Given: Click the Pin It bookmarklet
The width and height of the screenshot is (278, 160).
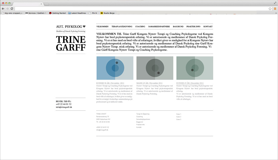Looking at the screenshot, I should point(93,13).
